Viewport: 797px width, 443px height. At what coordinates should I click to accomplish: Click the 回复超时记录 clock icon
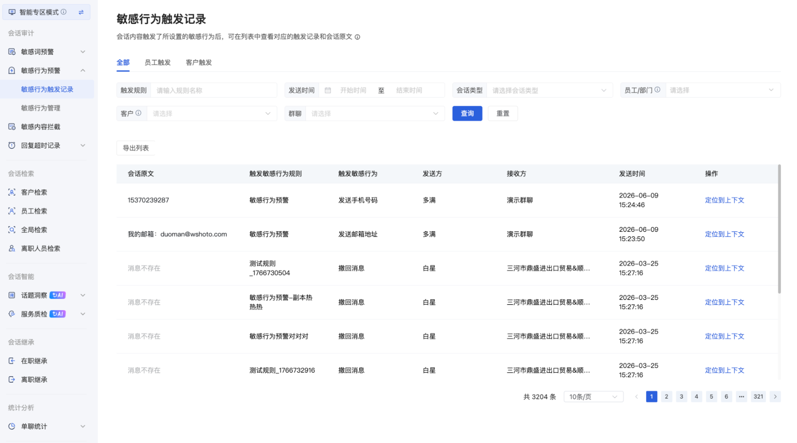(x=12, y=145)
